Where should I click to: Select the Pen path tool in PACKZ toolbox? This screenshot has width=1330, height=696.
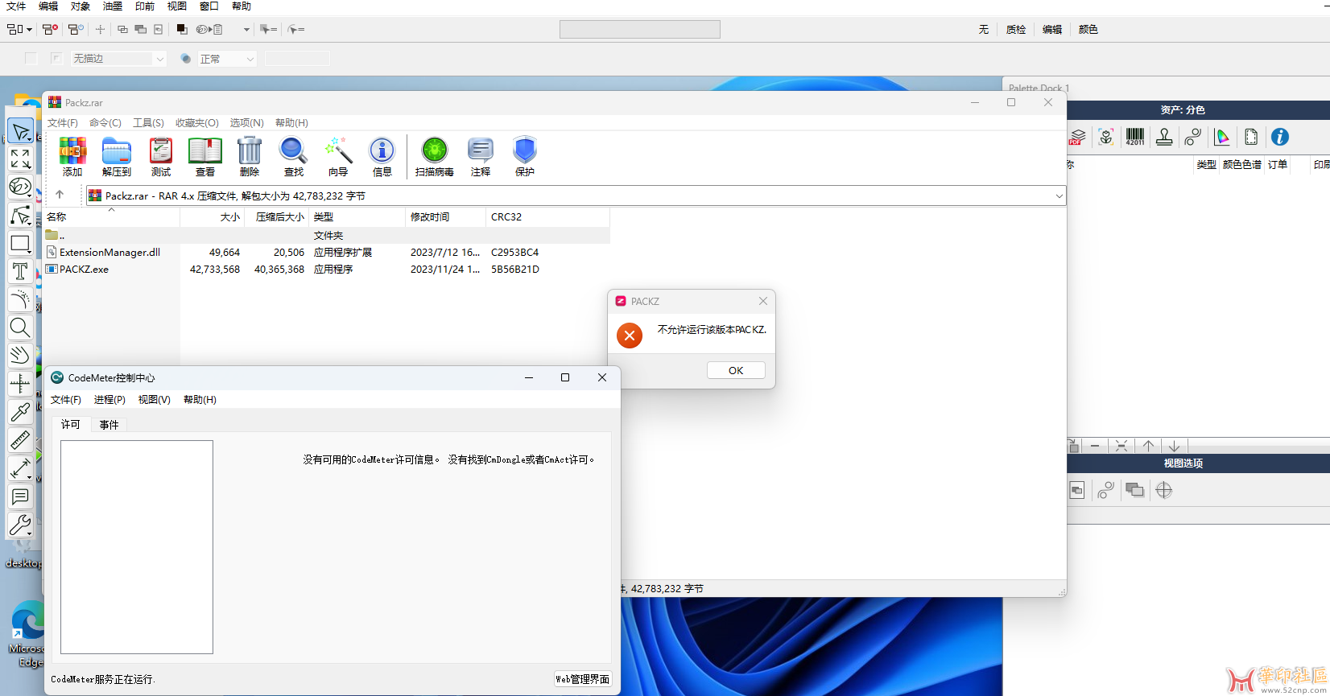(x=20, y=215)
